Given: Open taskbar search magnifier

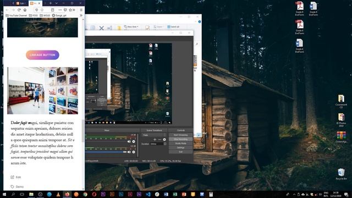Looking at the screenshot, I should 13,194.
